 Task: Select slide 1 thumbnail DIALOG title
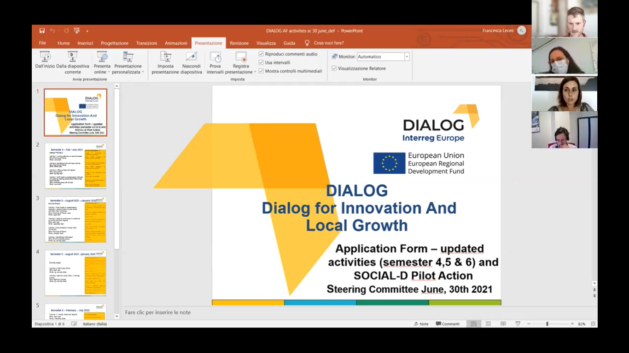tap(76, 113)
